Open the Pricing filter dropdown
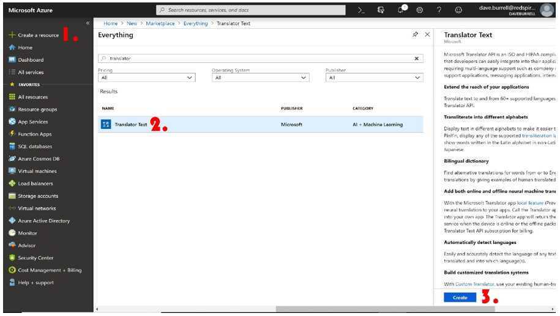The image size is (560, 316). point(147,78)
